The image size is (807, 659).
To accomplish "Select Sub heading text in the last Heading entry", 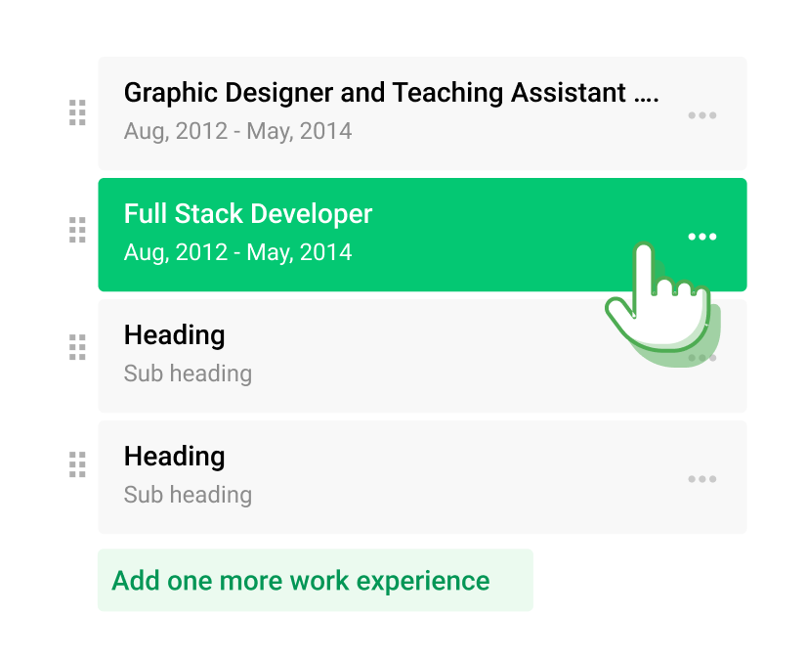I will pyautogui.click(x=188, y=495).
